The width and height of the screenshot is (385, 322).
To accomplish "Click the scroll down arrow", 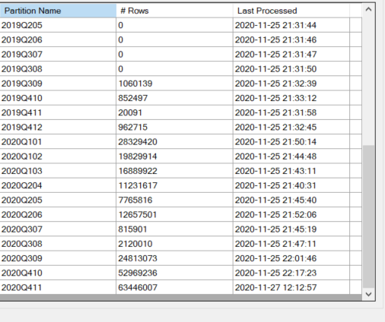I will coord(368,294).
